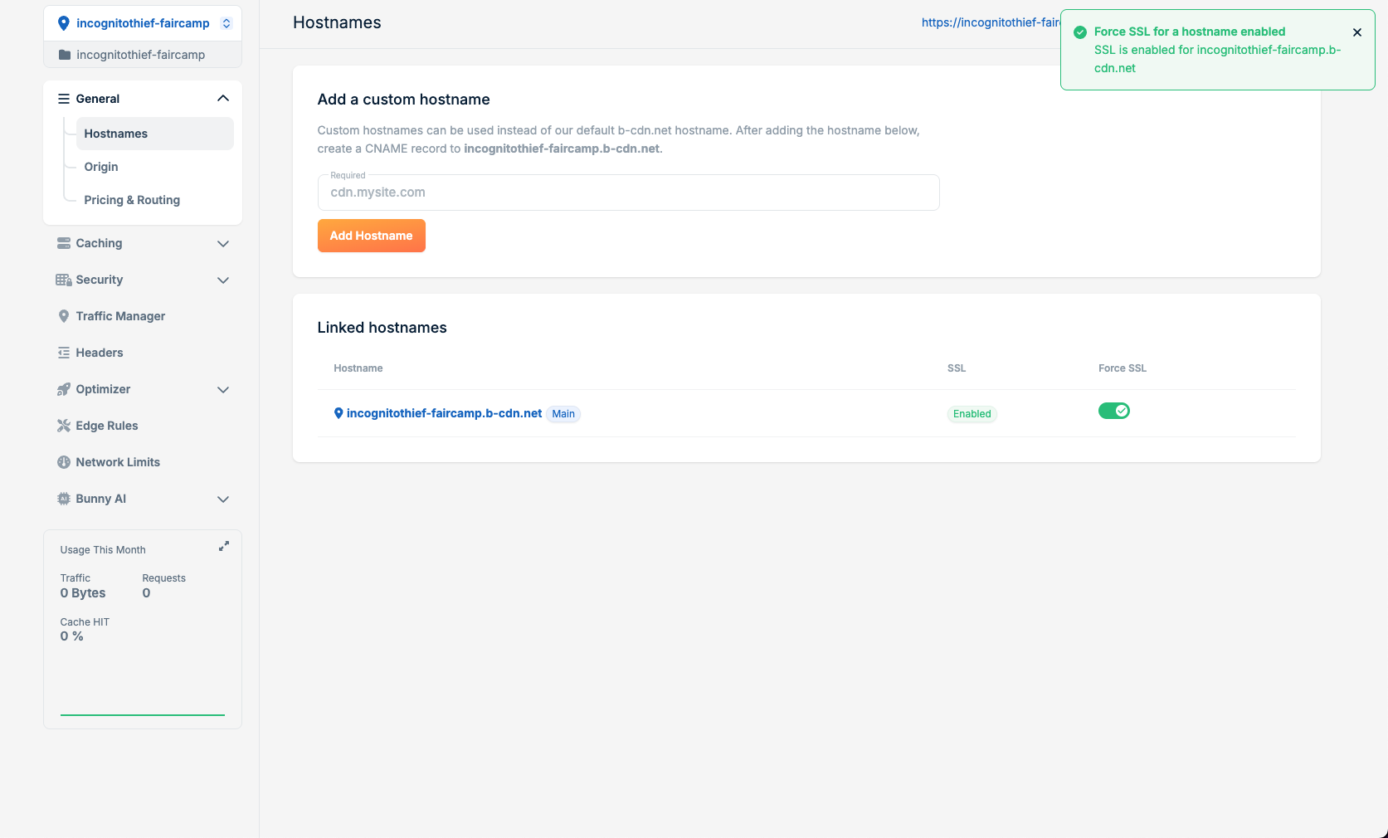Click the Main badge on hostname row
The width and height of the screenshot is (1388, 838).
click(563, 414)
